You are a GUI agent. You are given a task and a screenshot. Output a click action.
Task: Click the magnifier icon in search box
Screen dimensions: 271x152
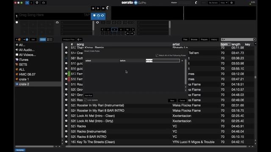pos(223,39)
